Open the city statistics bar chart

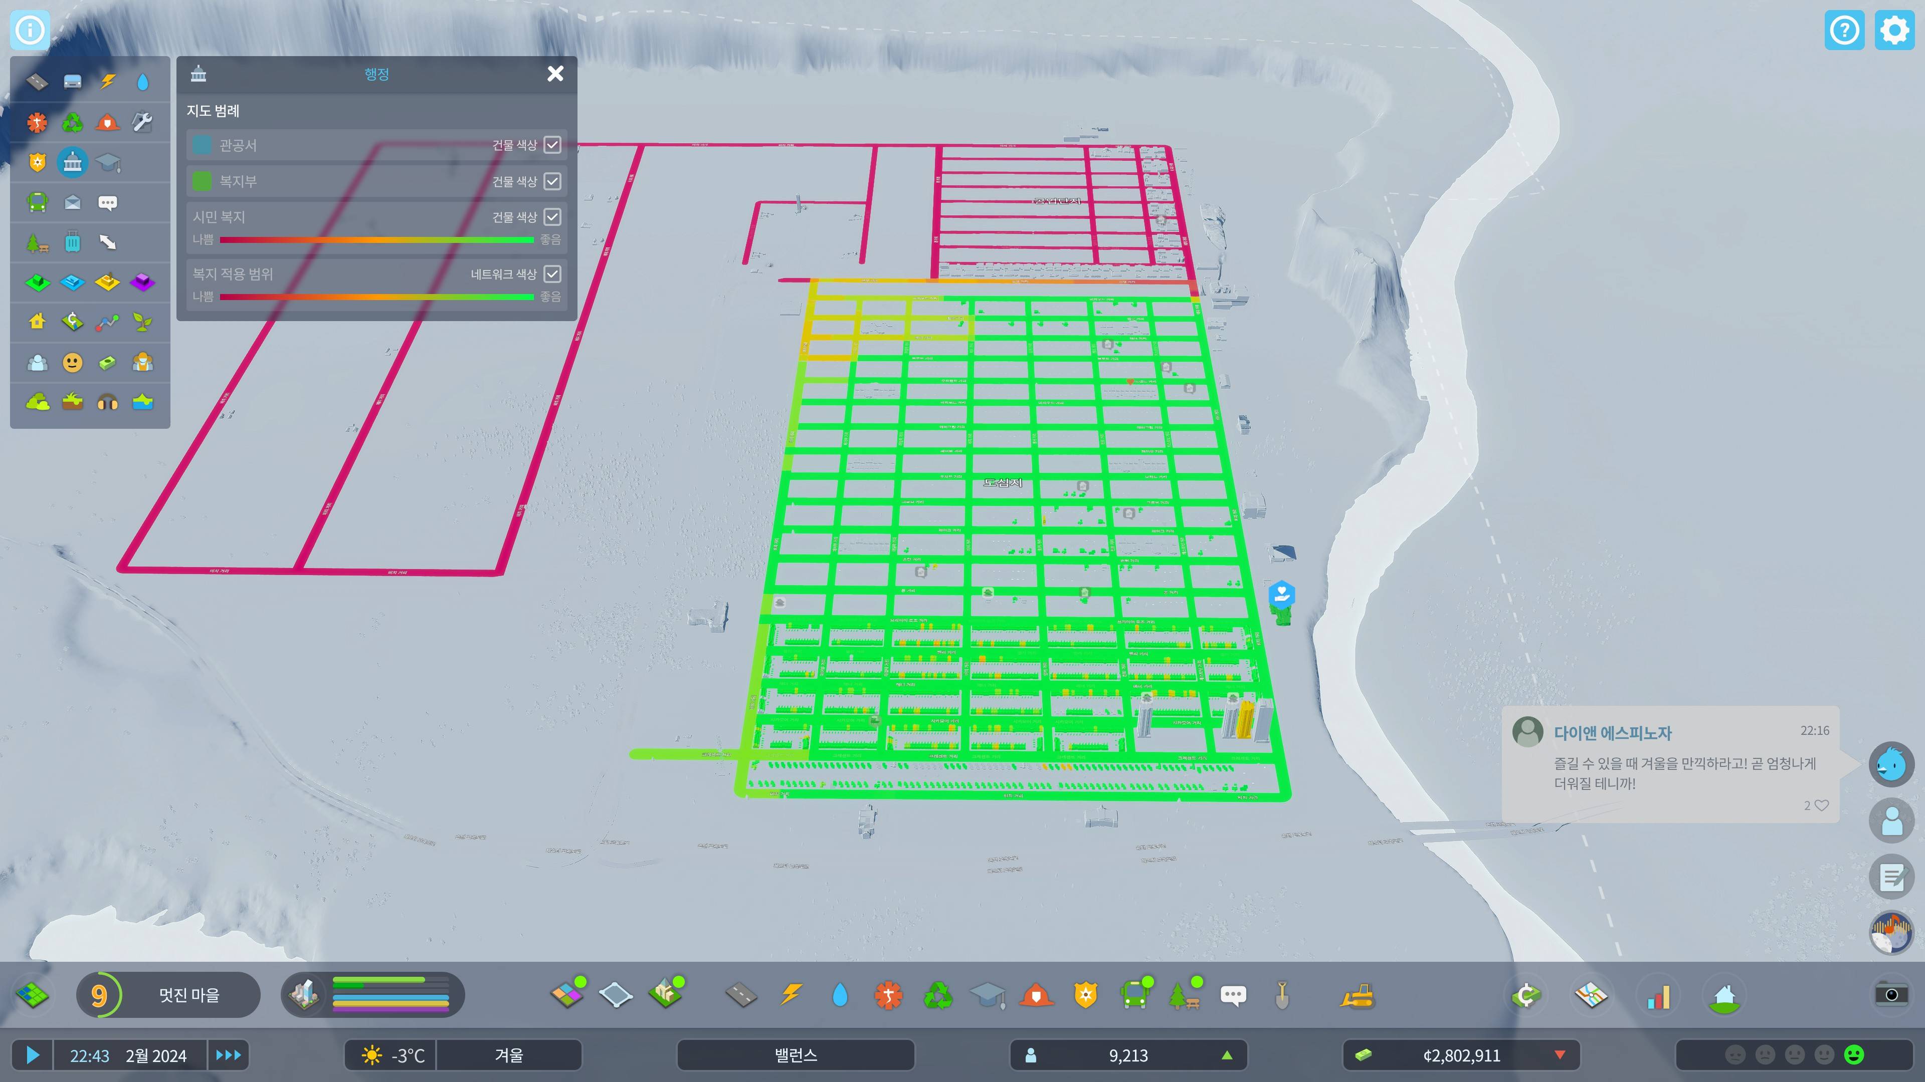pos(1658,995)
